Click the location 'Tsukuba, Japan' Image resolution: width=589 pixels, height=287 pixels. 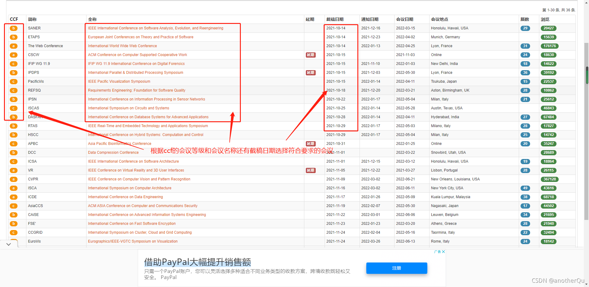444,81
